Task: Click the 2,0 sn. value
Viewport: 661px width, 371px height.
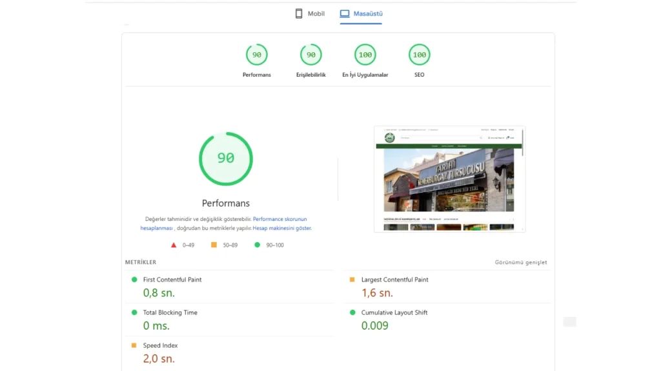Action: point(159,358)
